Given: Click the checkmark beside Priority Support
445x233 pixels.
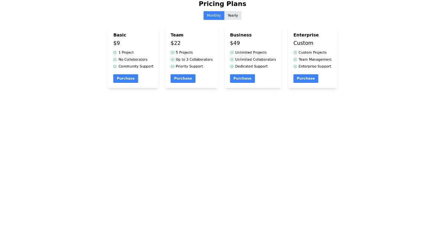Looking at the screenshot, I should pos(172,67).
